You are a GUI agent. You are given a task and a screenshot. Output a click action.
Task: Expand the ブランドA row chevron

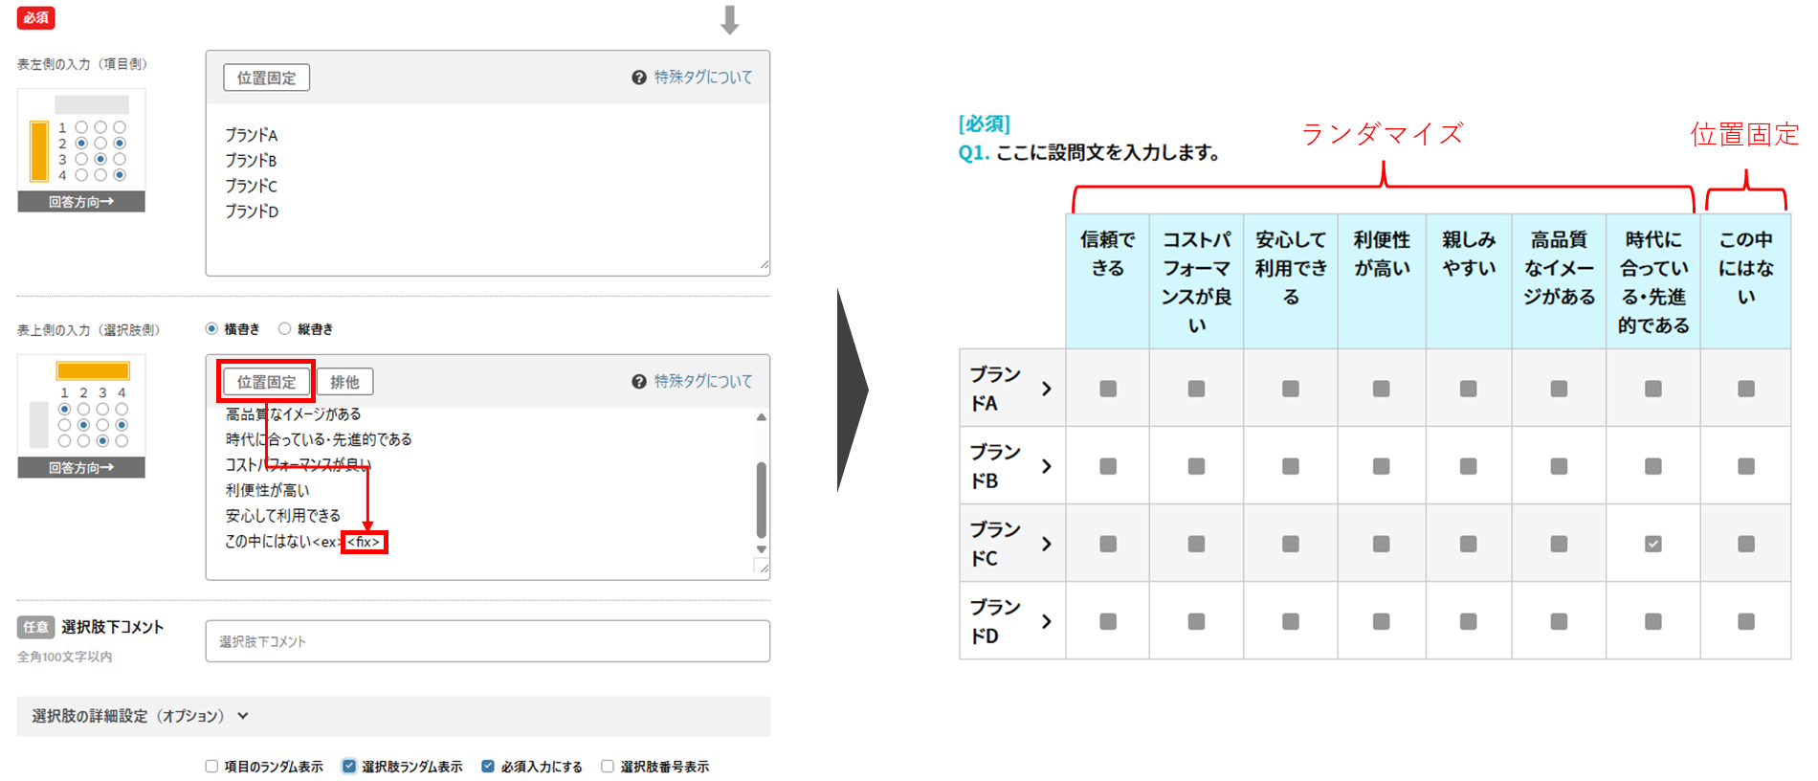1046,389
